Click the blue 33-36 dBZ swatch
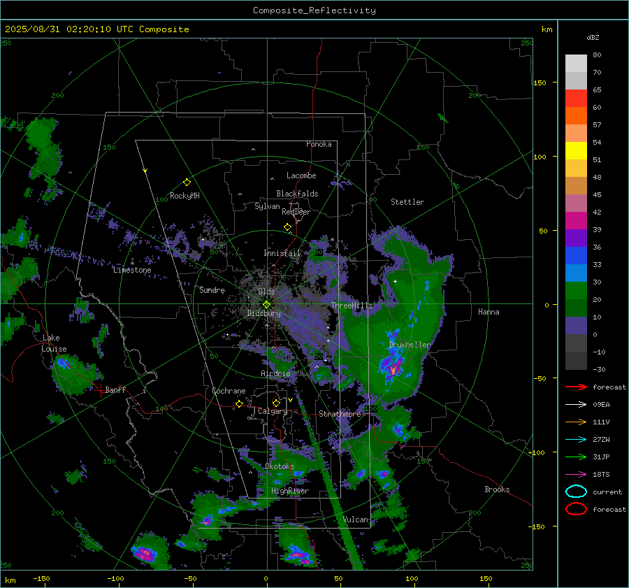629x588 pixels. (576, 256)
